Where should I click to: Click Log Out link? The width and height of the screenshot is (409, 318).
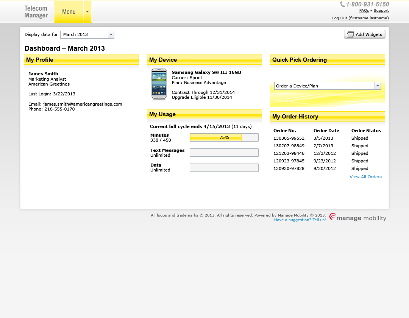(x=360, y=18)
